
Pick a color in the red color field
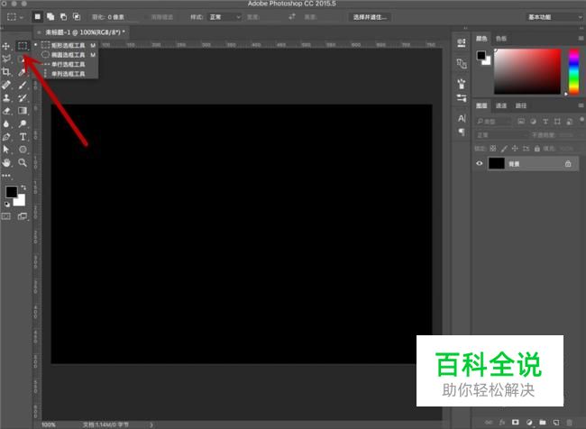pos(527,71)
